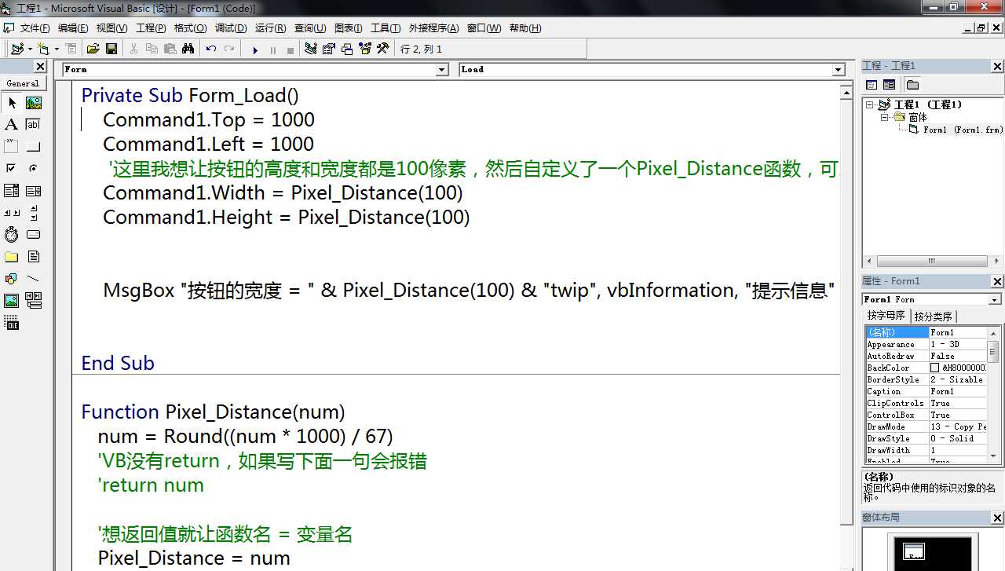Screen dimensions: 1005x571
Task: Close the toolbox panel
Action: 41,67
